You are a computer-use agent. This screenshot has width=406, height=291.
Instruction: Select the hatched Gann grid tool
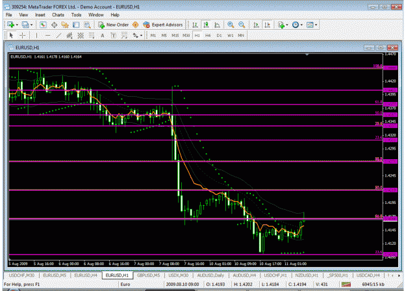click(81, 36)
